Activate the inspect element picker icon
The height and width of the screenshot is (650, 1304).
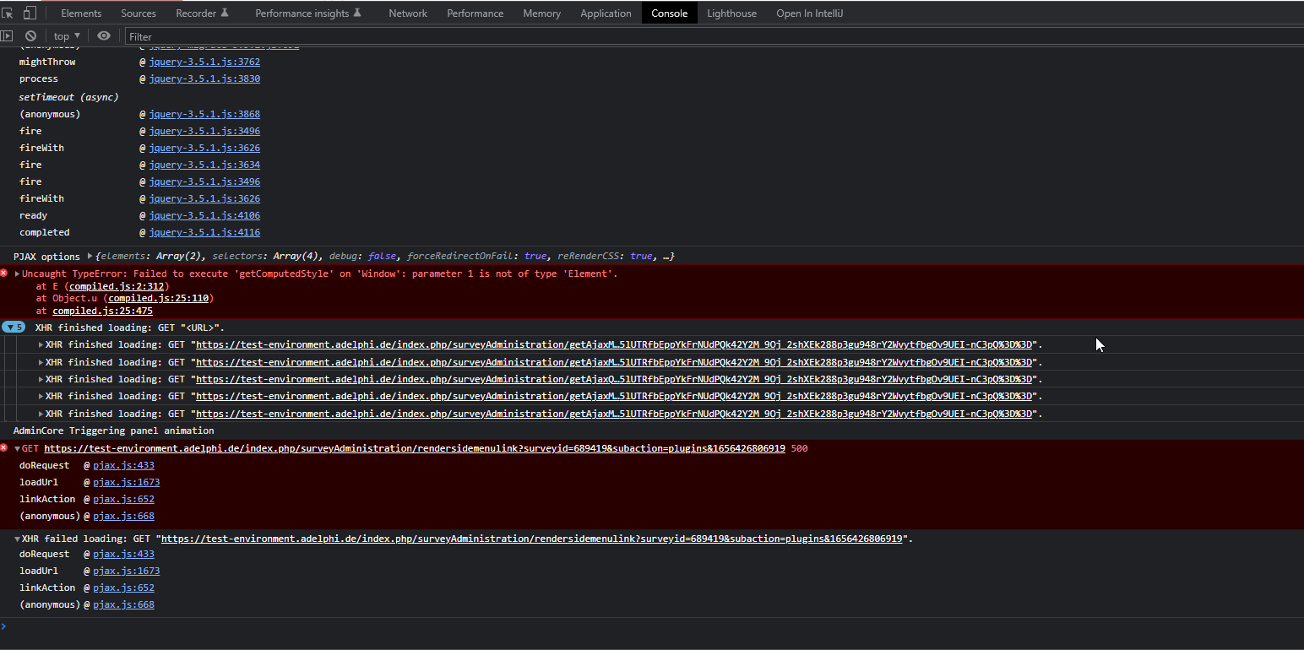coord(8,13)
